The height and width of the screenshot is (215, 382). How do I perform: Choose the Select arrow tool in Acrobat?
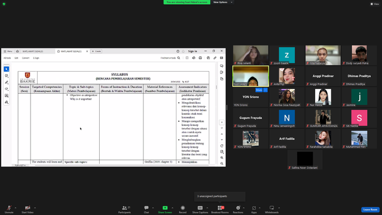tap(7, 69)
